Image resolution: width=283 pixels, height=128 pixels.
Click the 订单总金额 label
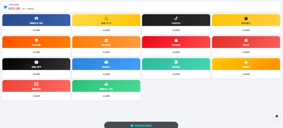tap(13, 5)
